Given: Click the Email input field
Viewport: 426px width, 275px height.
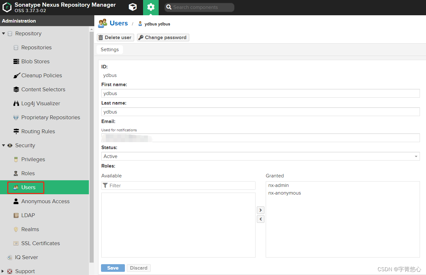Looking at the screenshot, I should pyautogui.click(x=260, y=138).
